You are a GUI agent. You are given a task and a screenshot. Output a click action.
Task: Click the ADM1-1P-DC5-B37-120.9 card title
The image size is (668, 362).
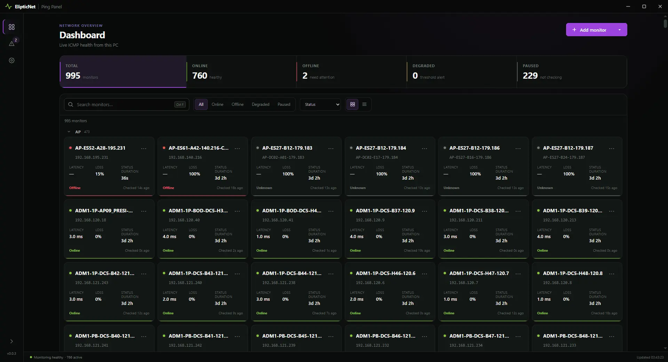point(385,211)
